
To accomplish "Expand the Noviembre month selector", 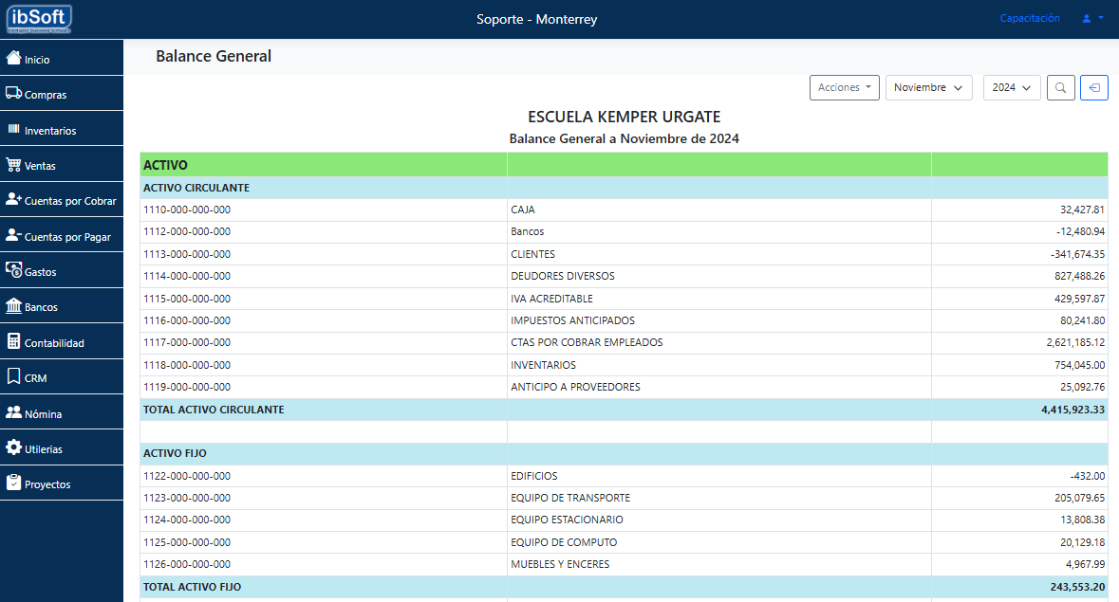I will pyautogui.click(x=928, y=88).
